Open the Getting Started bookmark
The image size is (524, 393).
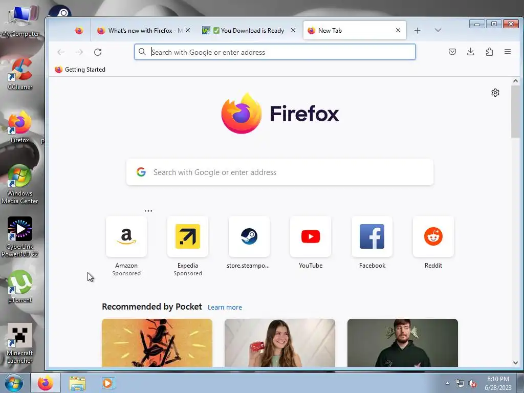click(80, 70)
